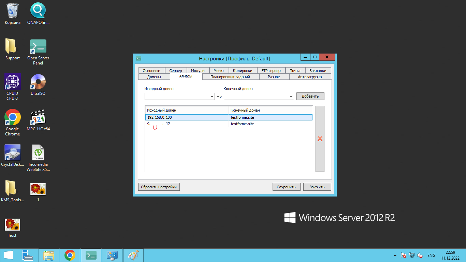Switch to the Домены tab
Viewport: 466px width, 262px height.
(x=154, y=77)
